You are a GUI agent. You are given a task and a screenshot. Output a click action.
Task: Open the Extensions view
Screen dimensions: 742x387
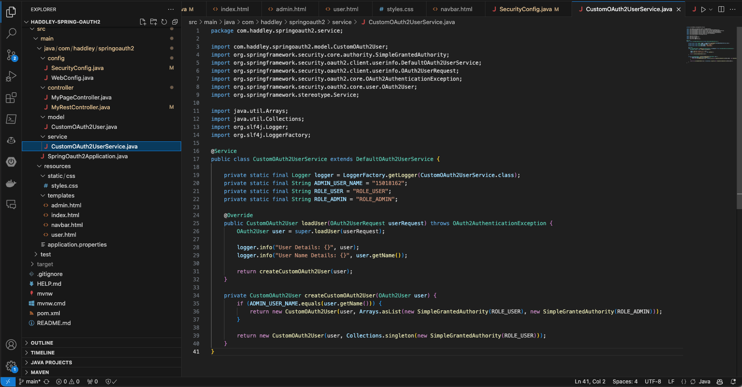pos(11,98)
